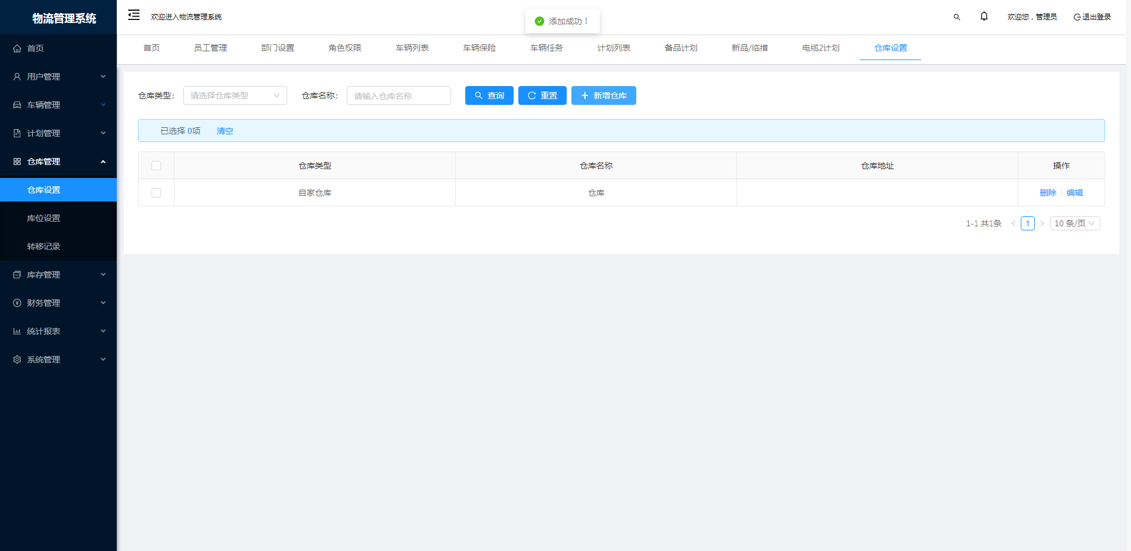
Task: Collapse the sidebar with the menu fold icon
Action: click(134, 15)
